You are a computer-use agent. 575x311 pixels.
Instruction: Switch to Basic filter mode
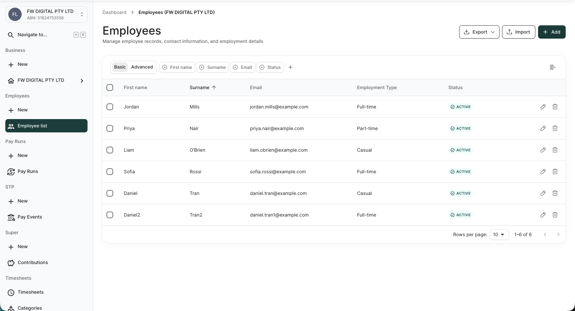pos(120,67)
